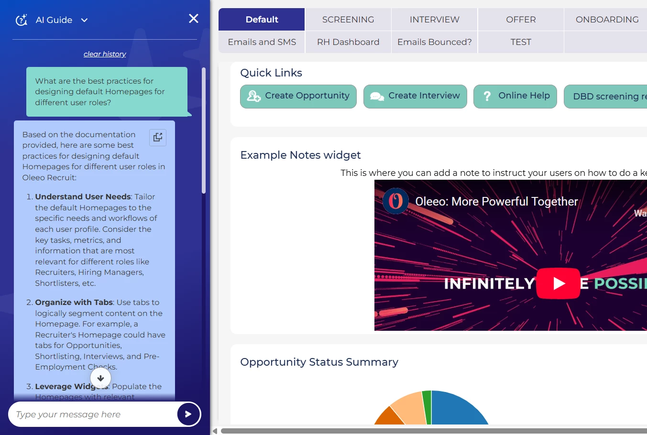Focus the 'Type your message here' field
Screen dimensions: 647x435
[93, 414]
